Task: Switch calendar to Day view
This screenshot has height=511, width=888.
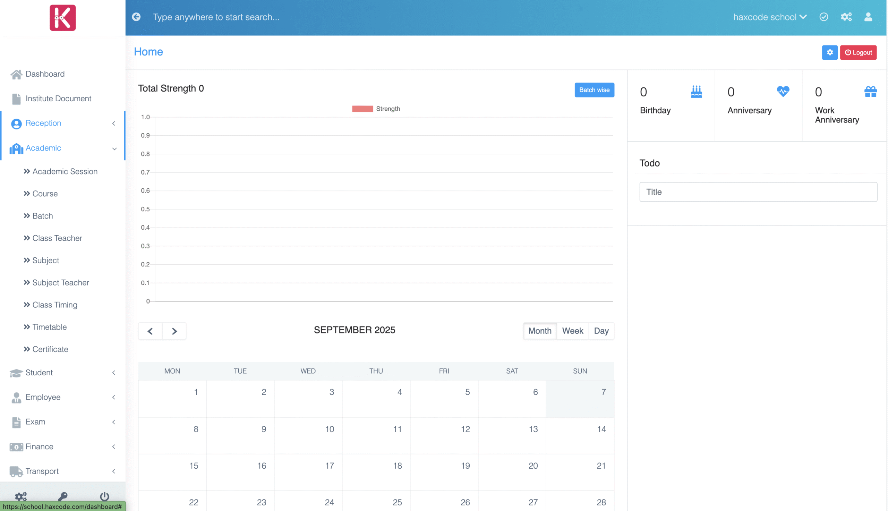Action: click(x=601, y=331)
